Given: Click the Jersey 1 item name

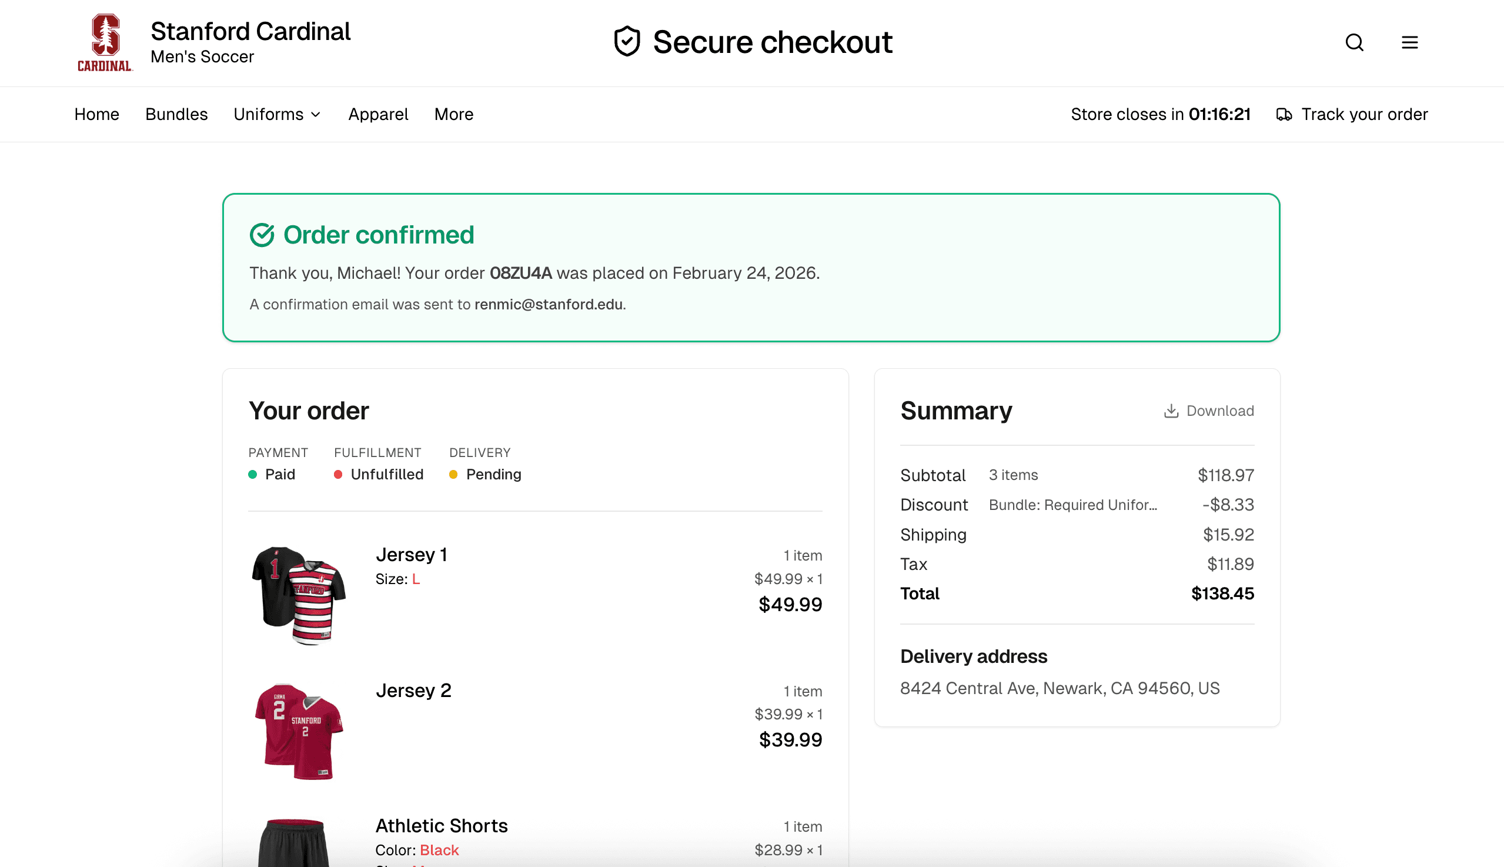Looking at the screenshot, I should pos(411,555).
